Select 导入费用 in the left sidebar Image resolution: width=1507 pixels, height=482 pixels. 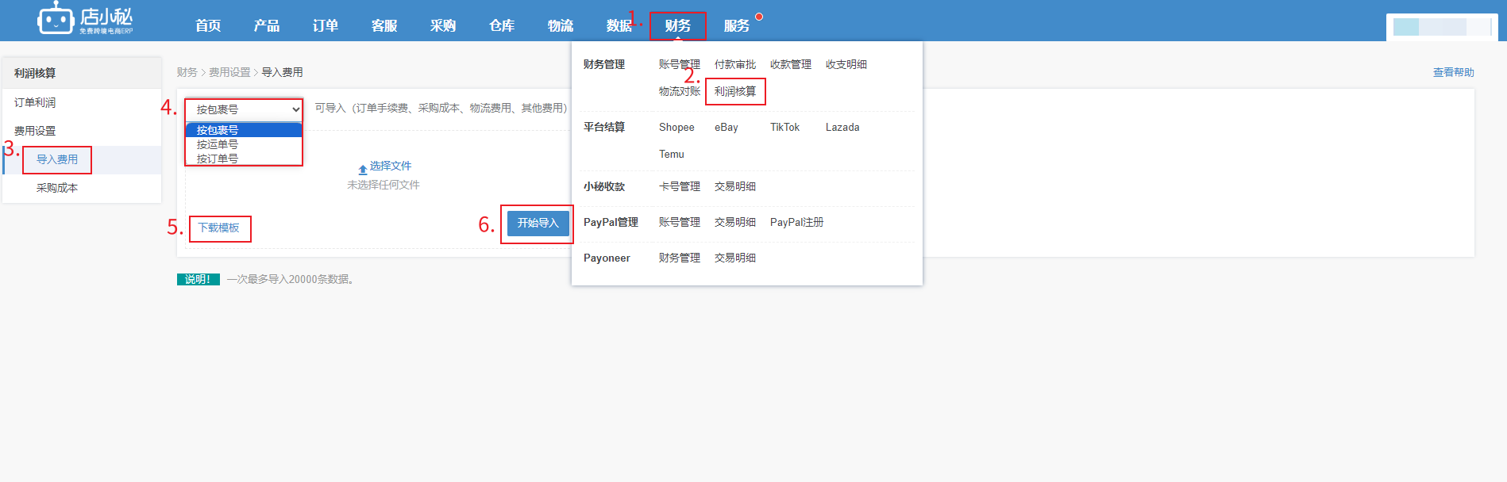point(57,159)
